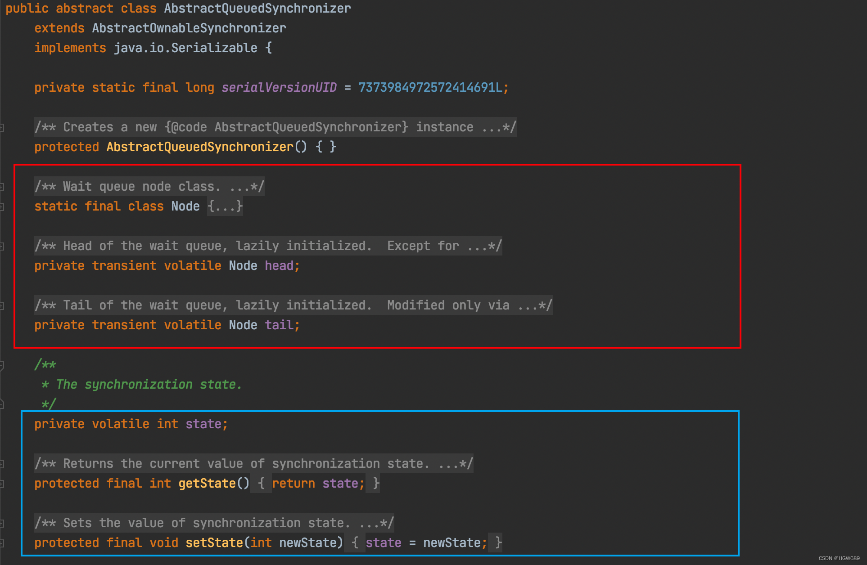867x565 pixels.
Task: Click the setState method name
Action: [214, 543]
